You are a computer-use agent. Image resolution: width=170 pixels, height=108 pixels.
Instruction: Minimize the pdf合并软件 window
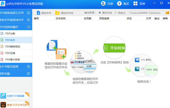(154, 3)
